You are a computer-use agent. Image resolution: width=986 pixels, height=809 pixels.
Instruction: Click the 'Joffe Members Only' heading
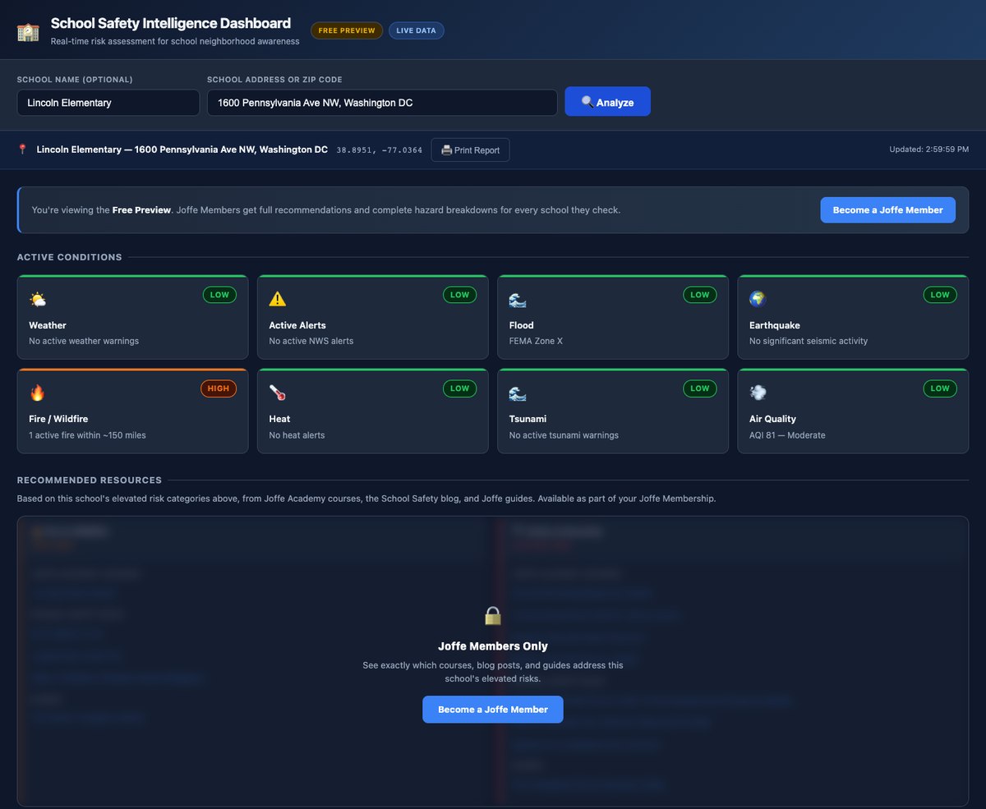(493, 646)
